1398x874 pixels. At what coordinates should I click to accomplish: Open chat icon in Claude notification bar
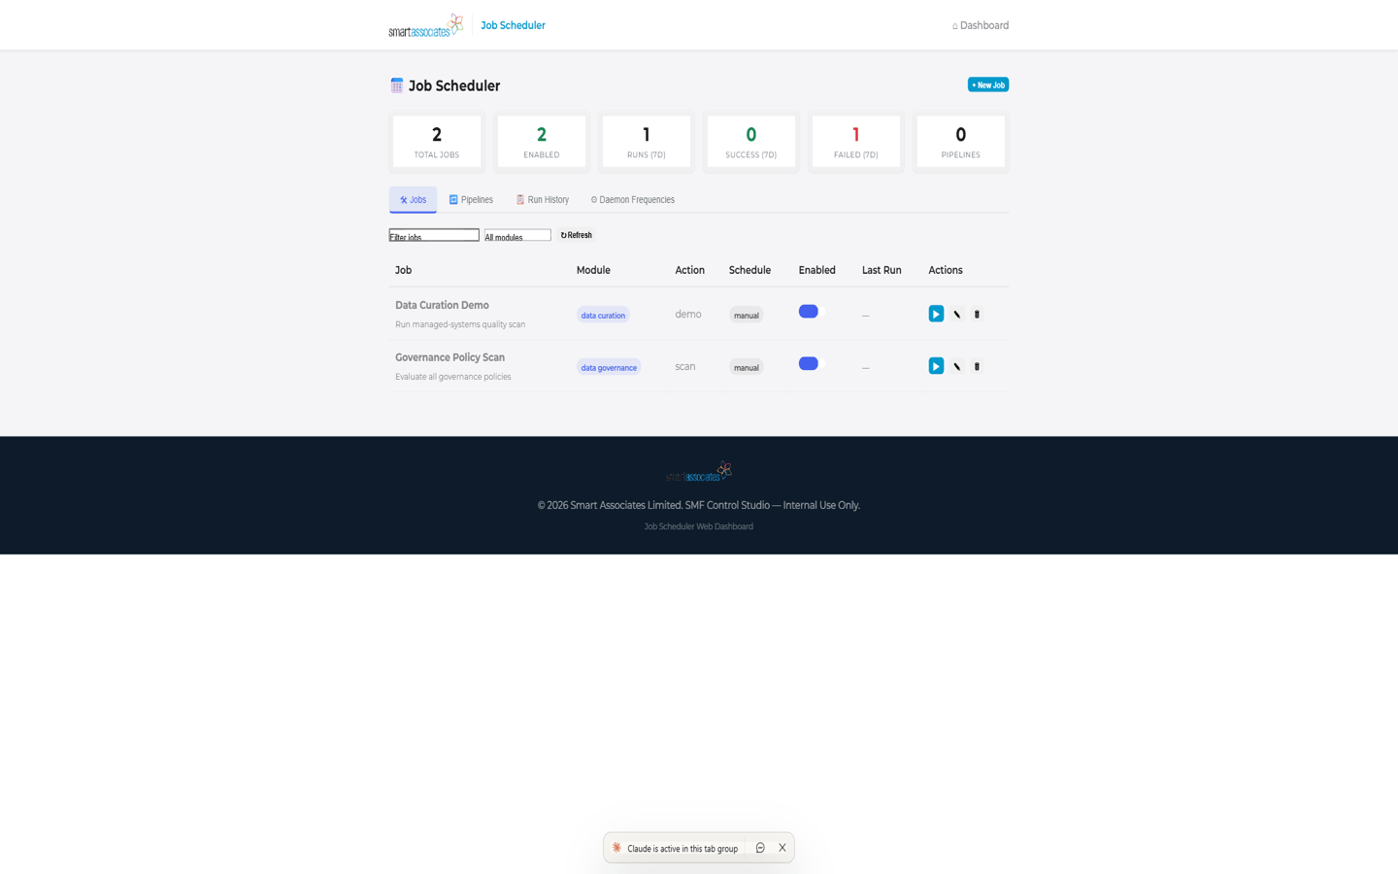pyautogui.click(x=760, y=848)
